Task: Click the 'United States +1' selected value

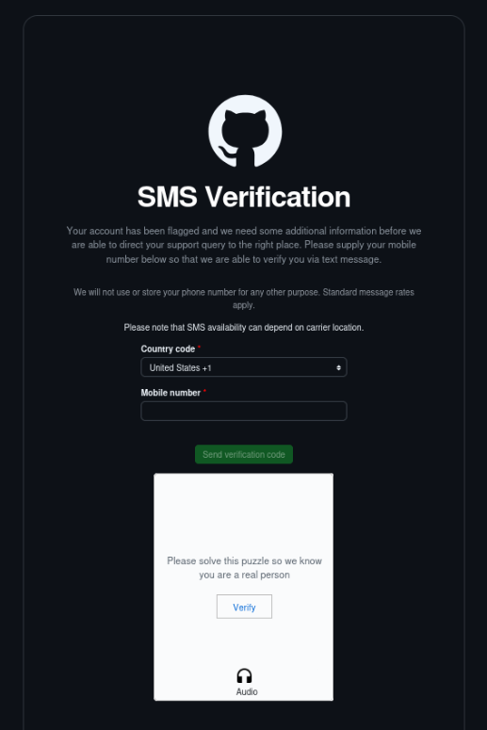Action: (180, 367)
